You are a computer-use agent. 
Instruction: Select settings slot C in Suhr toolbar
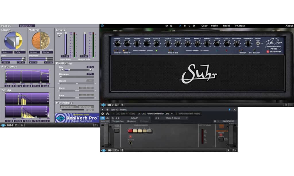[189, 26]
